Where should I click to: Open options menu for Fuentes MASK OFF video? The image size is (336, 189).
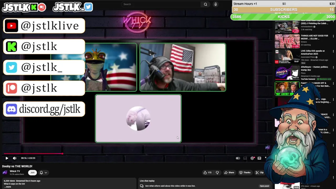click(x=333, y=83)
